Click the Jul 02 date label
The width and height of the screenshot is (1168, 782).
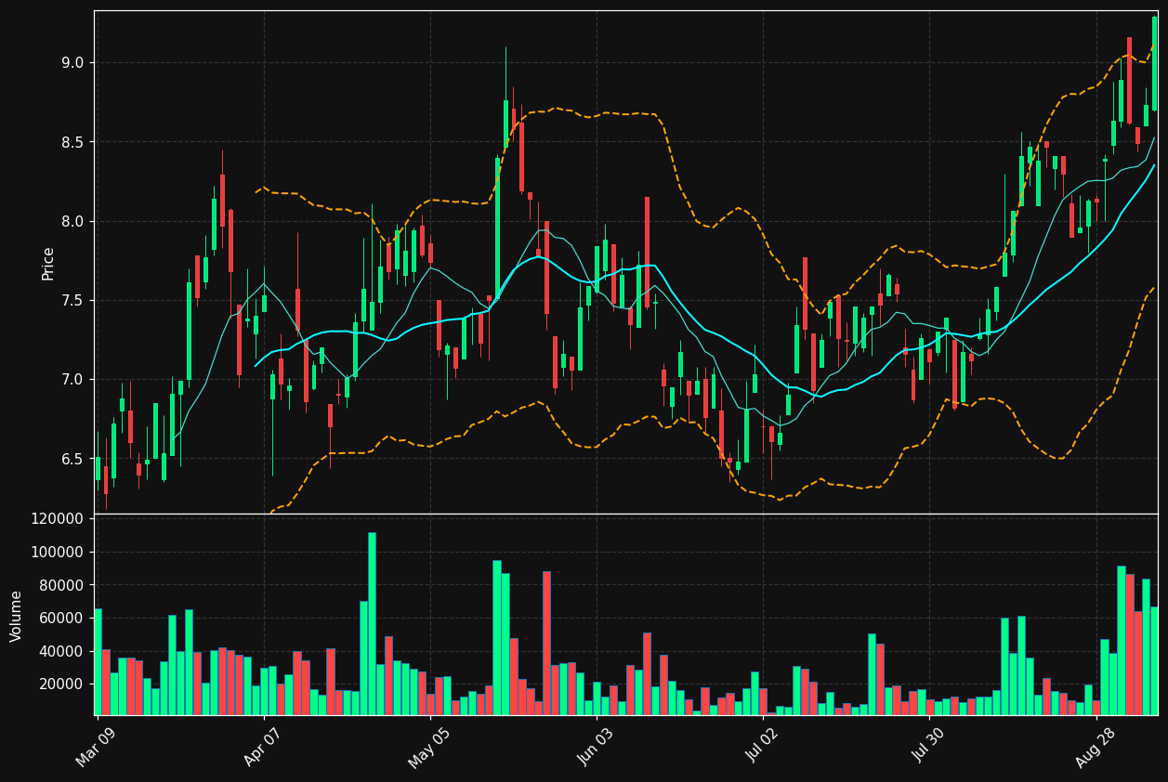coord(761,747)
